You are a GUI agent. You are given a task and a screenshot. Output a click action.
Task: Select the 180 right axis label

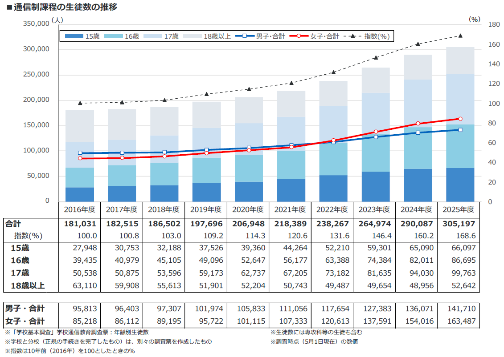(x=494, y=24)
